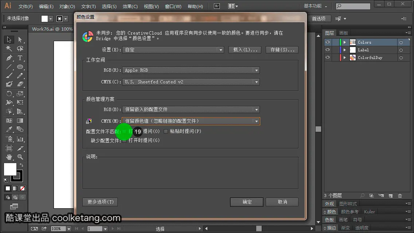
Task: Open CMYK working space dropdown
Action: [x=191, y=82]
